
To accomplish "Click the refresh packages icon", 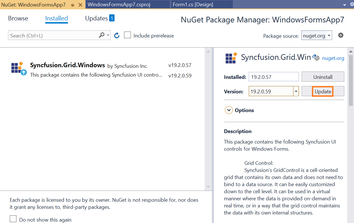I will (117, 35).
